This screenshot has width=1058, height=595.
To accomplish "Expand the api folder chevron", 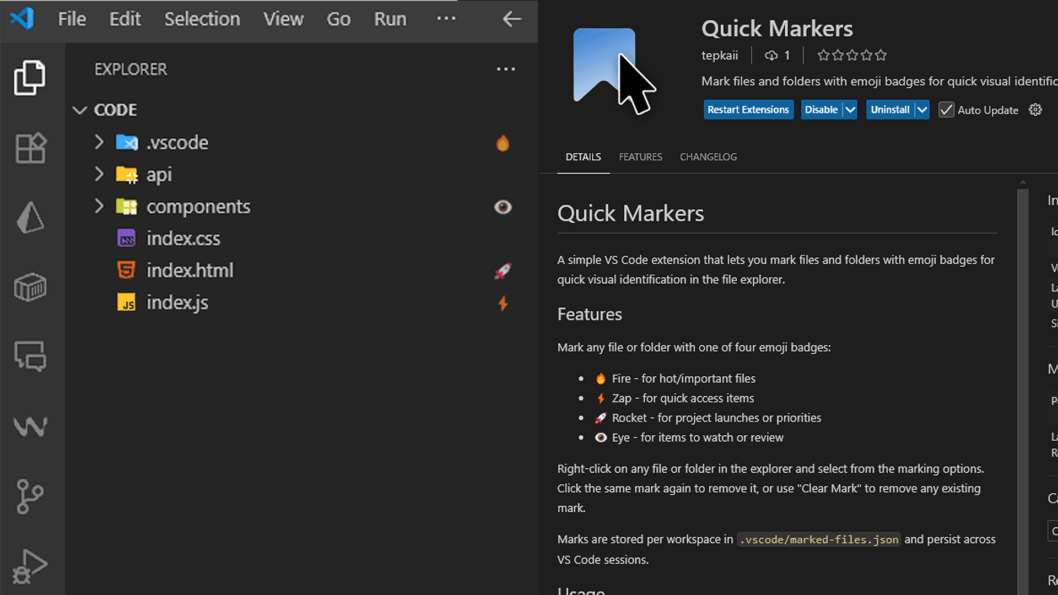I will tap(99, 174).
